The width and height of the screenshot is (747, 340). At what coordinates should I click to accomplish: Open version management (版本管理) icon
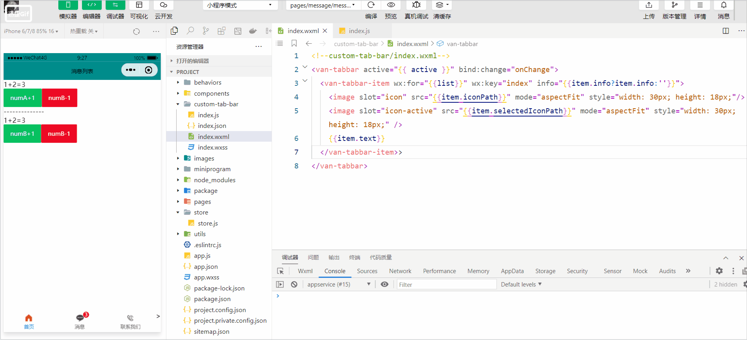pyautogui.click(x=674, y=5)
